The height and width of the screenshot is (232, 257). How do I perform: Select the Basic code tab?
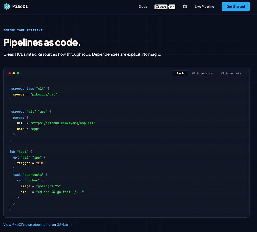pyautogui.click(x=181, y=73)
